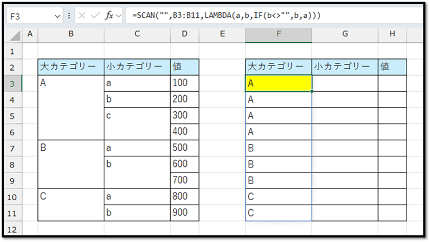Click the yellow highlighted cell F3

278,83
